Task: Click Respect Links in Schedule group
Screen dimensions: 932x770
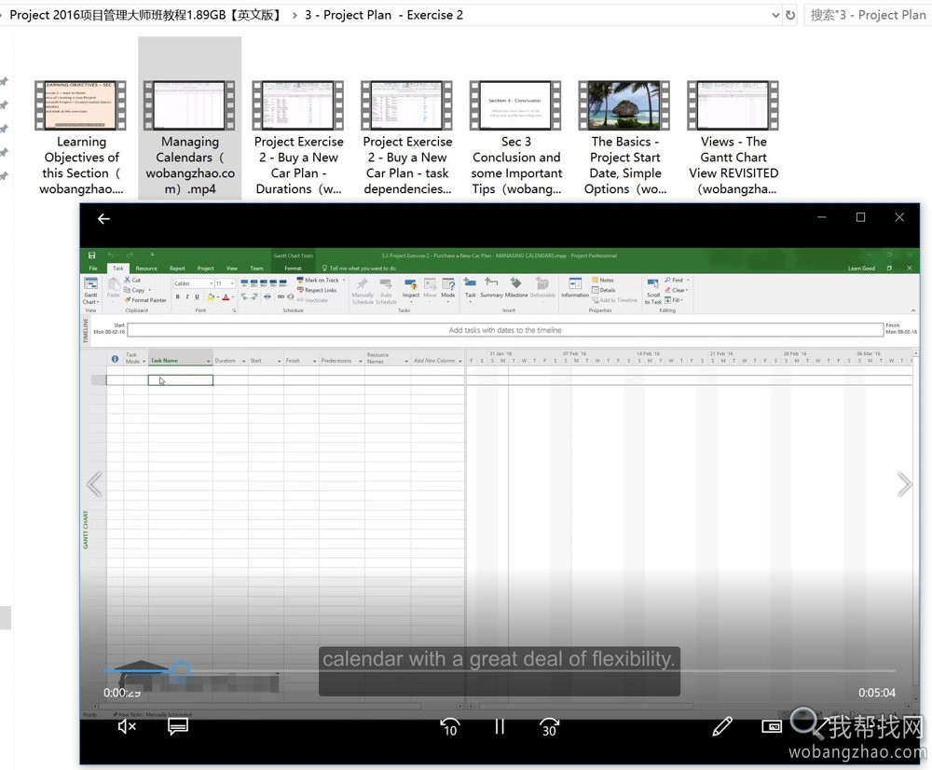Action: (x=317, y=290)
